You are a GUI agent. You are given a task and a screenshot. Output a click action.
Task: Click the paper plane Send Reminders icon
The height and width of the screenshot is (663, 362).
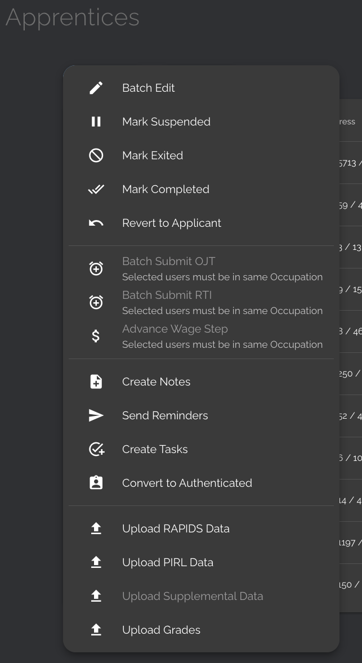point(96,415)
